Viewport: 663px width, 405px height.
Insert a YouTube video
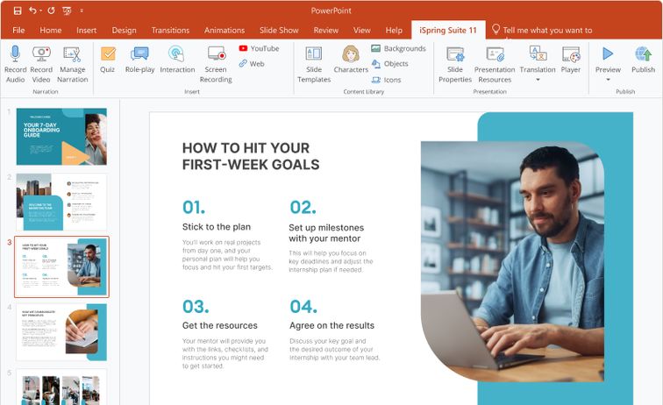click(x=259, y=48)
